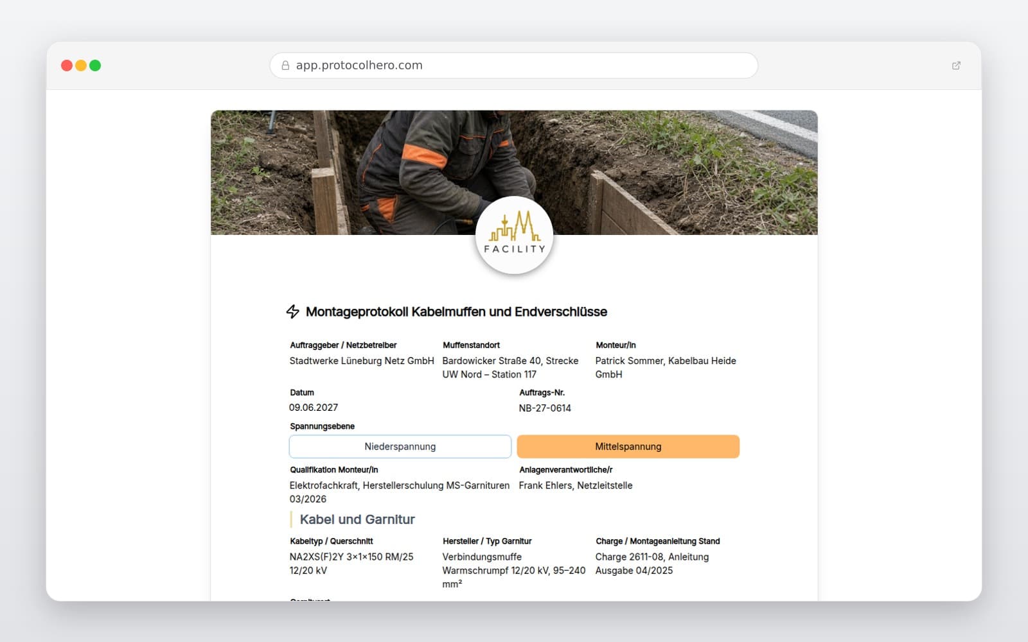
Task: Click the Charge / Montageanleitung Stand label
Action: (x=658, y=541)
